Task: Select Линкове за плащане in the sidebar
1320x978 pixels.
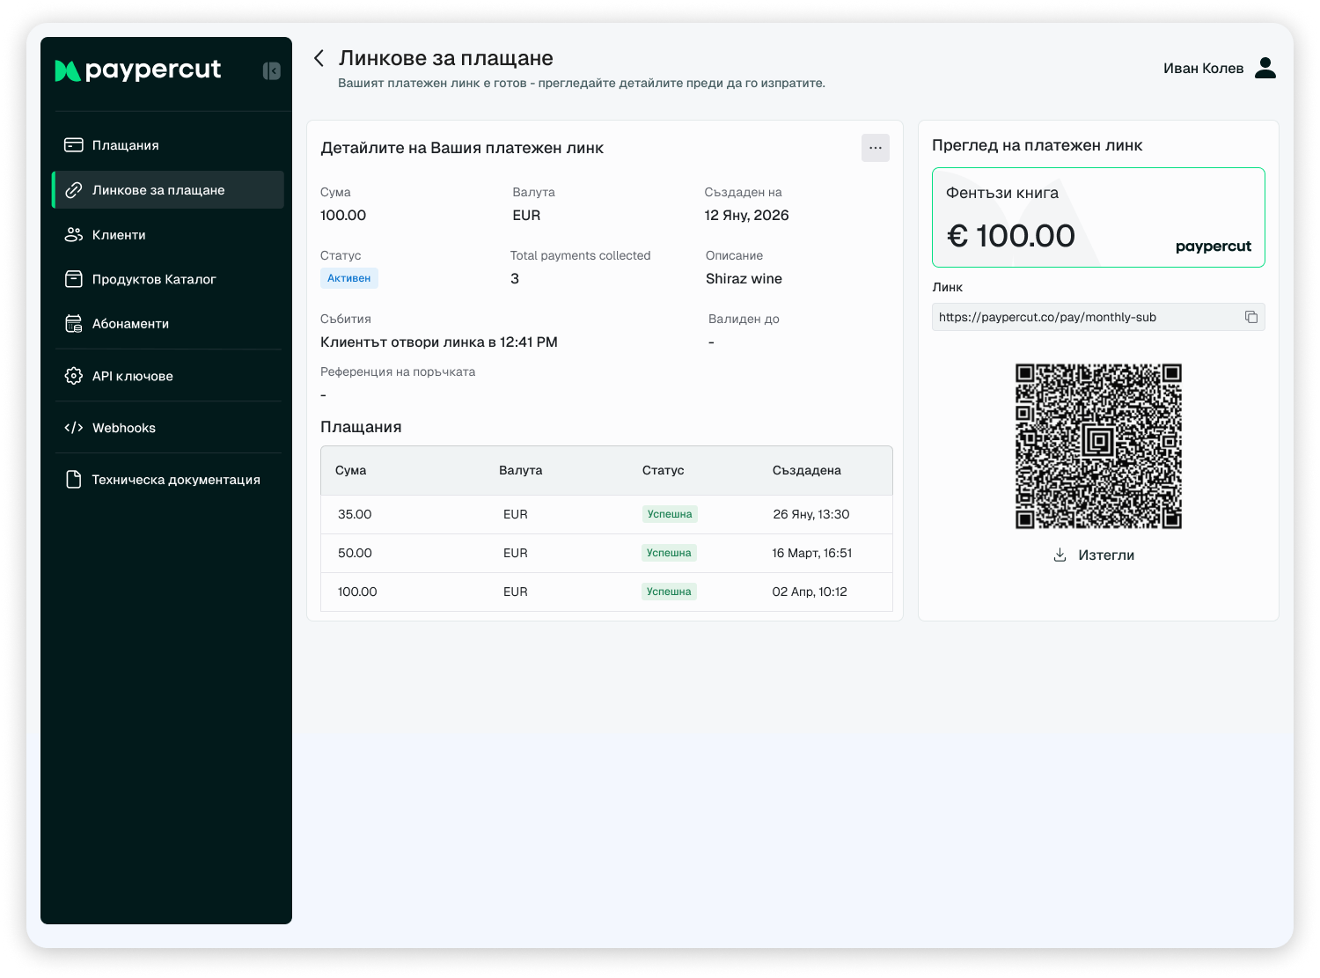Action: (168, 190)
